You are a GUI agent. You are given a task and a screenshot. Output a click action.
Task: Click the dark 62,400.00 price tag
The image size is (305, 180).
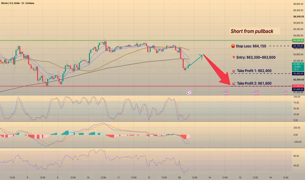point(298,74)
